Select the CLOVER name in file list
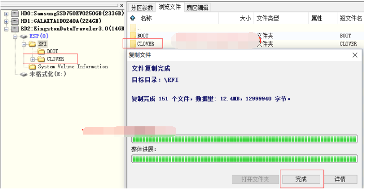This screenshot has width=373, height=191. (x=145, y=44)
